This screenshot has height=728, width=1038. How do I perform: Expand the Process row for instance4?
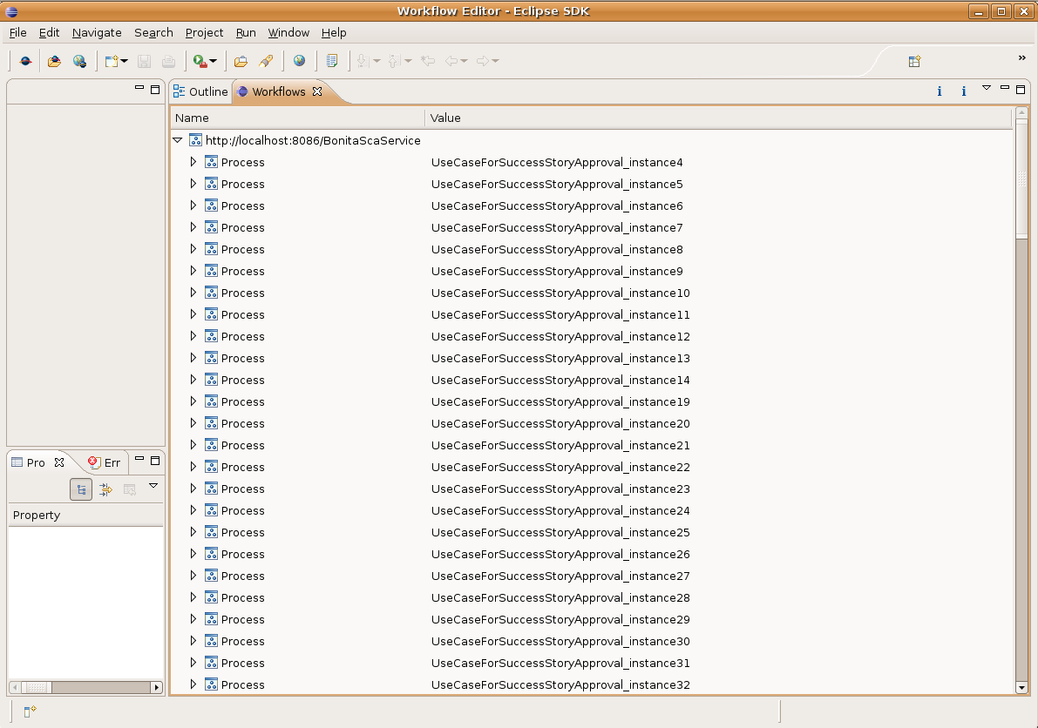tap(193, 162)
